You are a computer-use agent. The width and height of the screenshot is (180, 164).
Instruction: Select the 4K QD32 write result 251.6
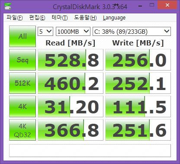138,130
